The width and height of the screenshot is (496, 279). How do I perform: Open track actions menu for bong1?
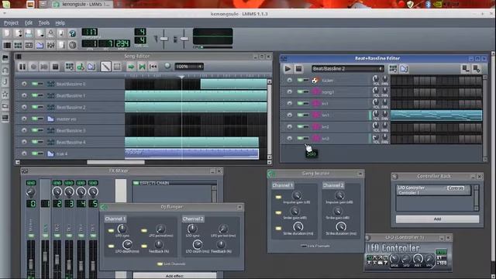289,92
